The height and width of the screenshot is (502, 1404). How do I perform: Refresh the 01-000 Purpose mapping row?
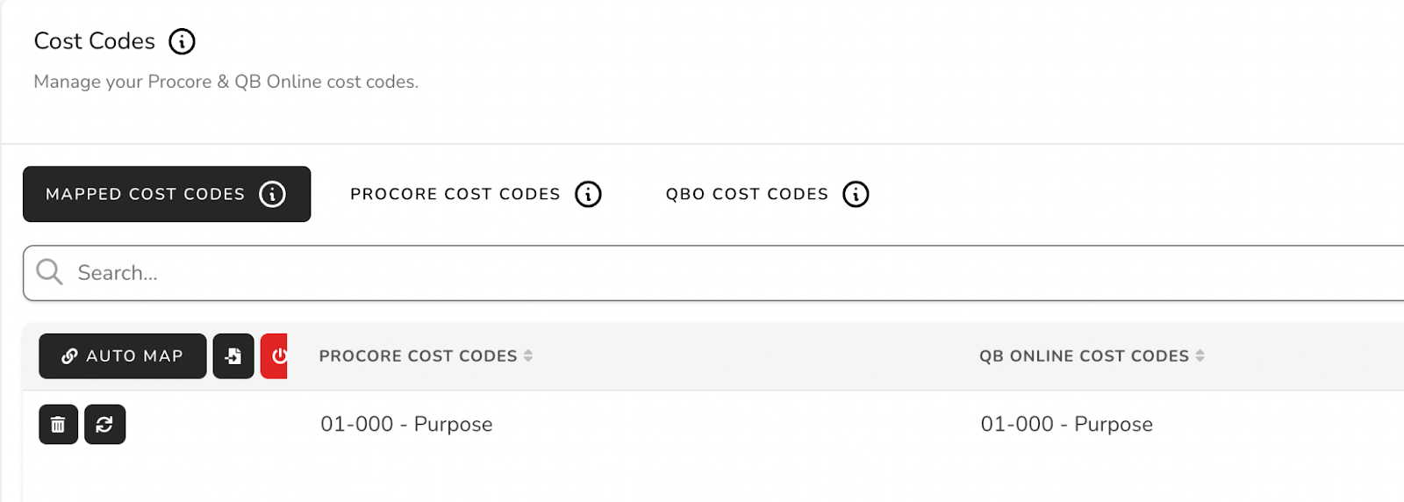(x=104, y=425)
